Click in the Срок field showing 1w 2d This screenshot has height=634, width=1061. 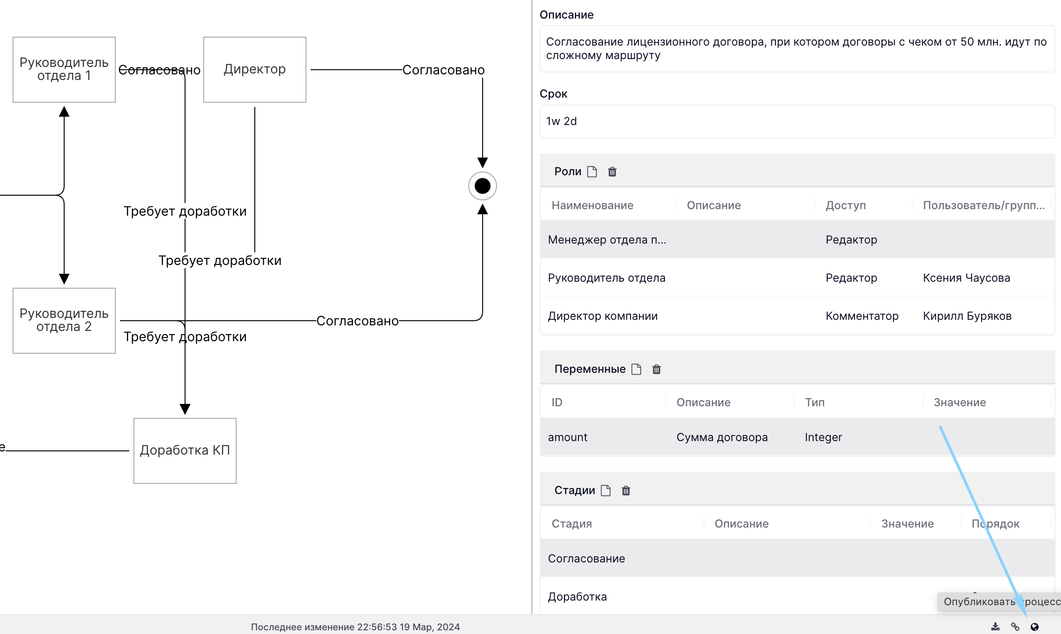coord(797,121)
